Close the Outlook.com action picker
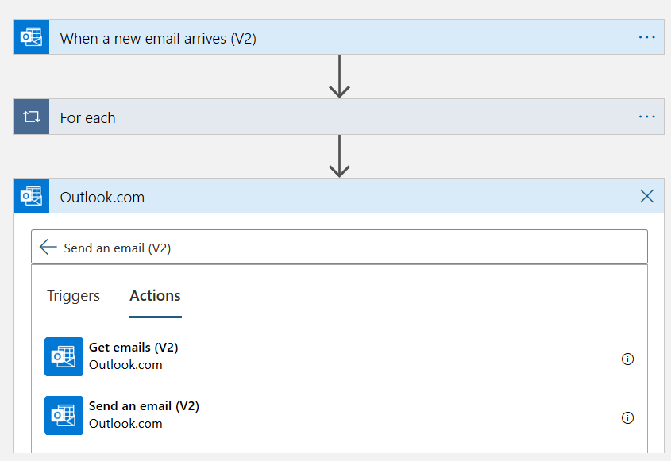The image size is (671, 461). click(647, 197)
